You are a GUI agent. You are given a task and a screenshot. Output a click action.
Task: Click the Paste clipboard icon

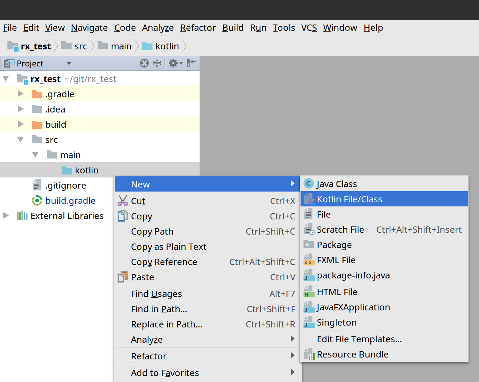[123, 277]
